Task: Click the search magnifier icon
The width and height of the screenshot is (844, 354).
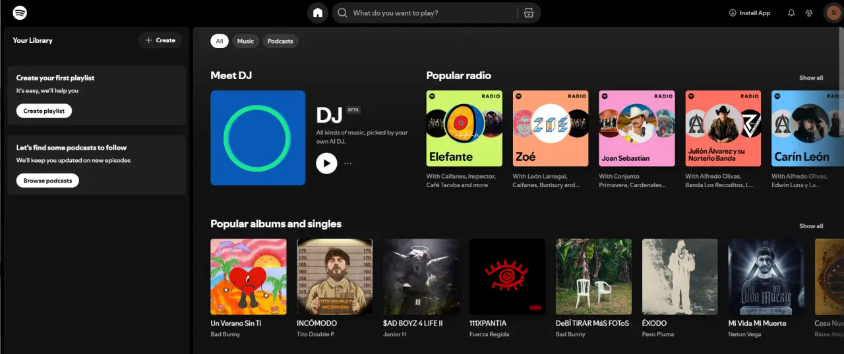Action: click(343, 13)
